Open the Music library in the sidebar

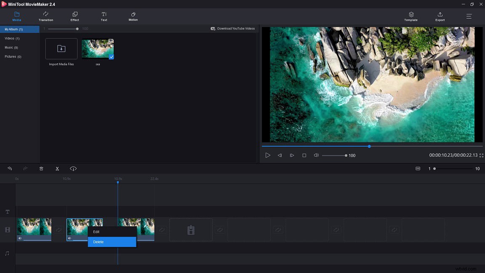[11, 47]
